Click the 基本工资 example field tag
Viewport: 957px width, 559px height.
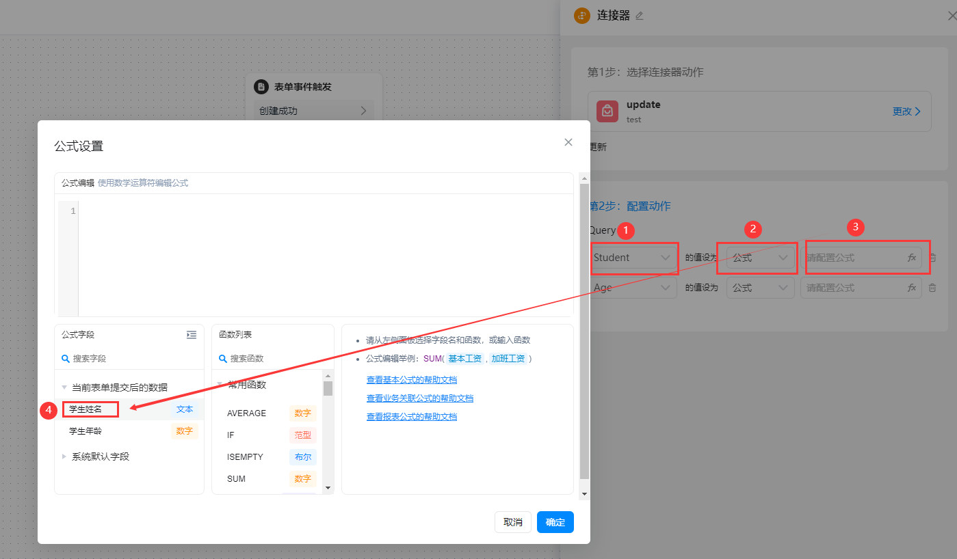[x=465, y=359]
